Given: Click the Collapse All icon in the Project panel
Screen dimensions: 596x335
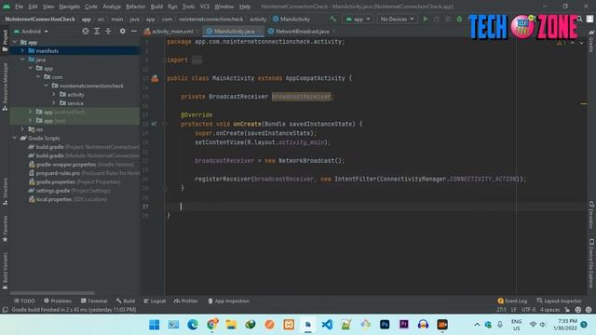Looking at the screenshot, I should click(108, 31).
